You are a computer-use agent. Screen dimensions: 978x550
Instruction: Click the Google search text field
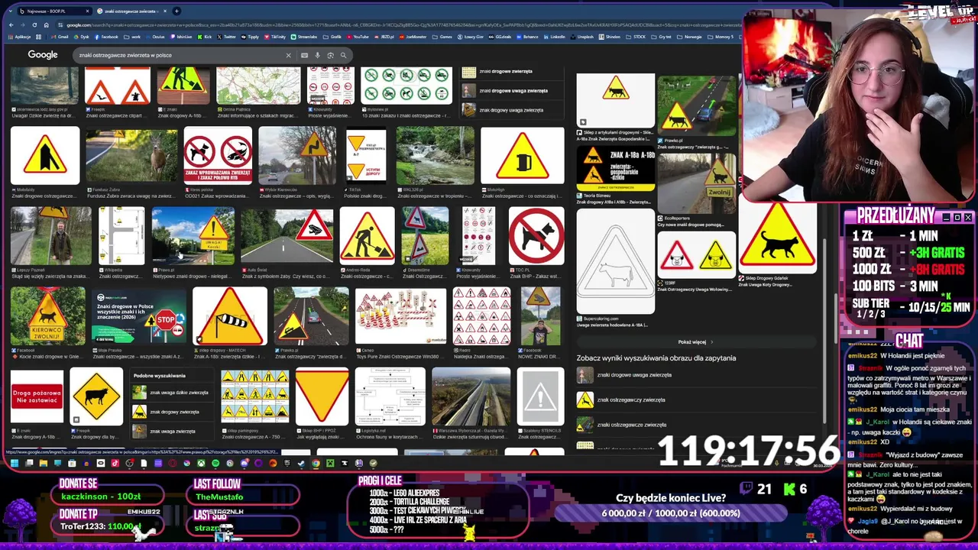tap(180, 55)
